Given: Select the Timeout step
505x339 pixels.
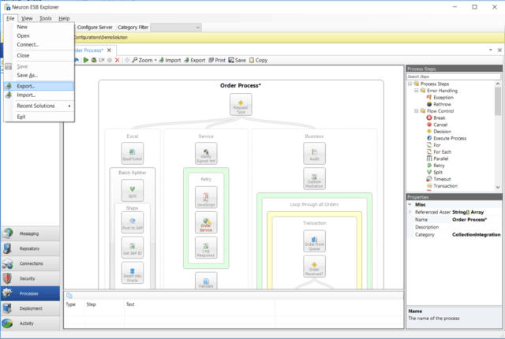Looking at the screenshot, I should pos(439,179).
